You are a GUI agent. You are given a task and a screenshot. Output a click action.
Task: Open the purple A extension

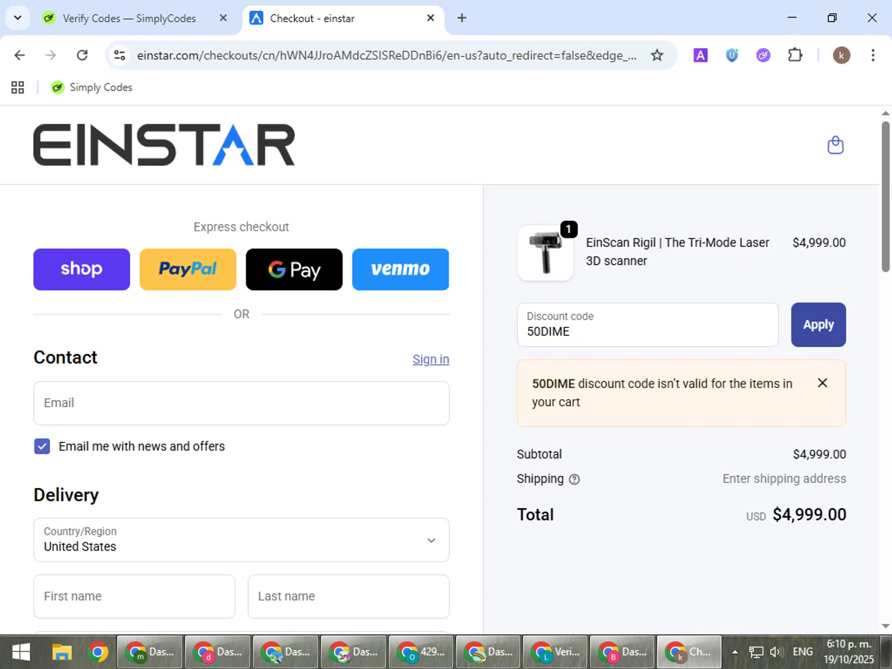(701, 55)
